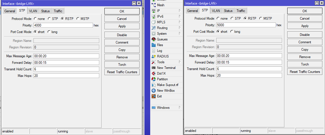Click Transmit Hold Count field in left window
Screen dimensions: 325x135
66,69
